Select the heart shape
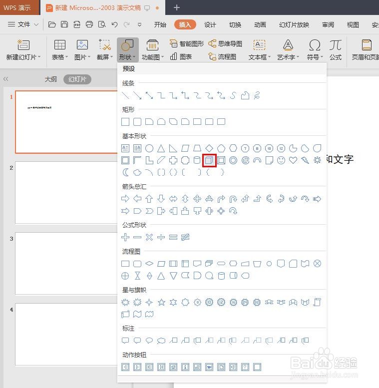 pos(293,160)
